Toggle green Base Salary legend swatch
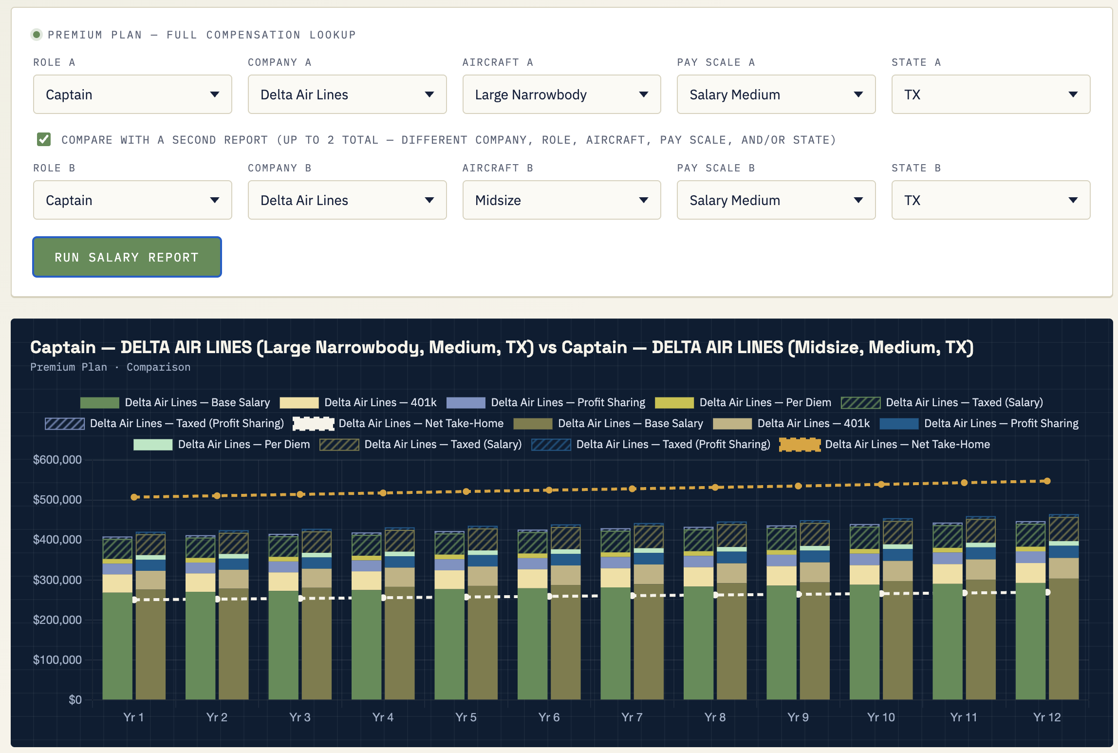 tap(99, 402)
